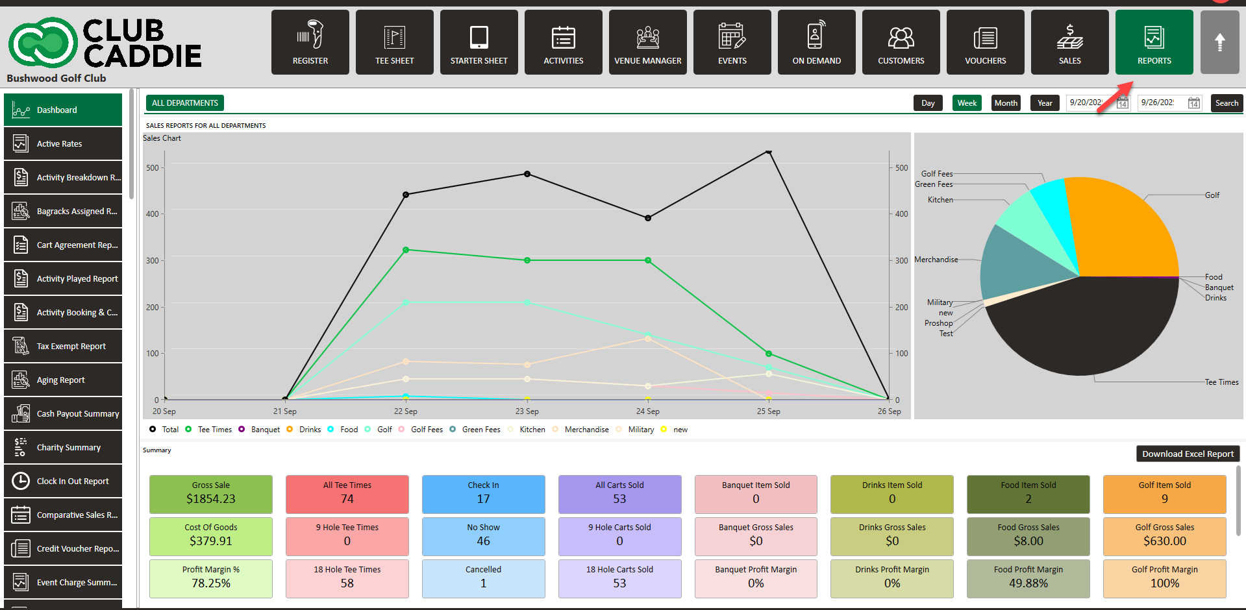Viewport: 1246px width, 610px height.
Task: Open the Customers module
Action: click(x=901, y=42)
